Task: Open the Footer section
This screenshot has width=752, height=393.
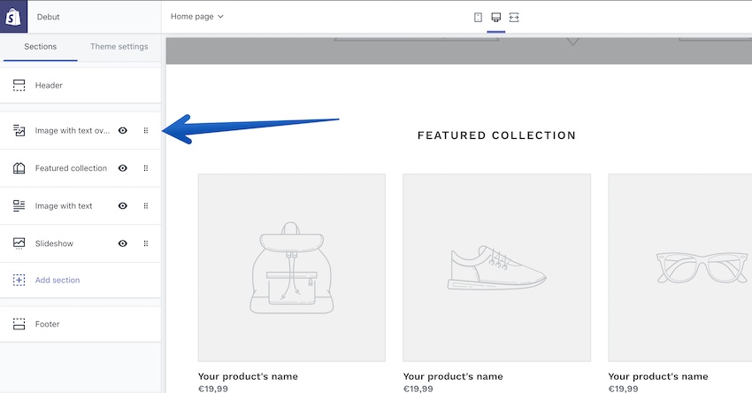Action: point(81,324)
